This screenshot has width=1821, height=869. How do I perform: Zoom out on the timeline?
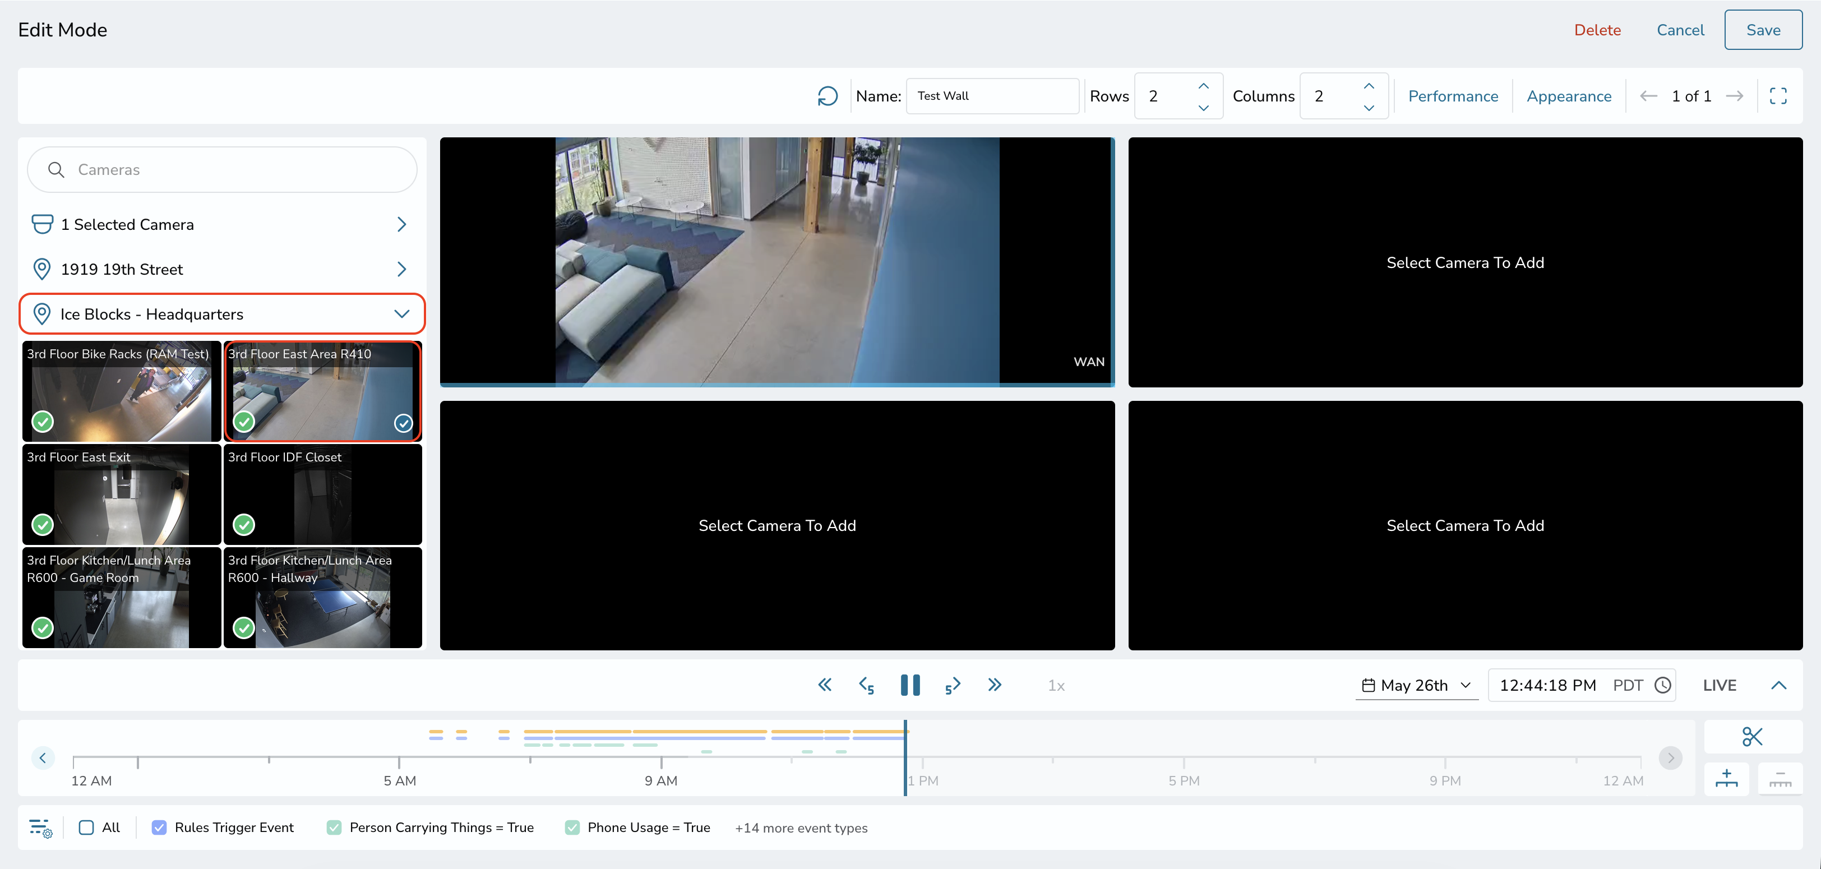[1780, 779]
